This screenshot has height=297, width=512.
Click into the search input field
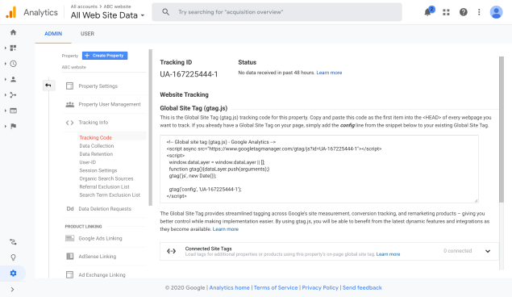(277, 12)
